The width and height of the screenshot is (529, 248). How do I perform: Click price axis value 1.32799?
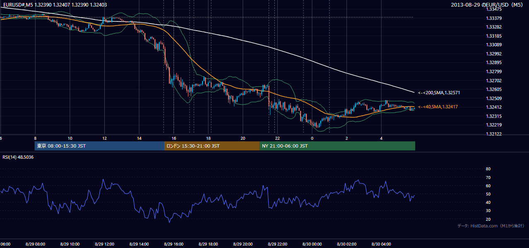click(x=494, y=72)
